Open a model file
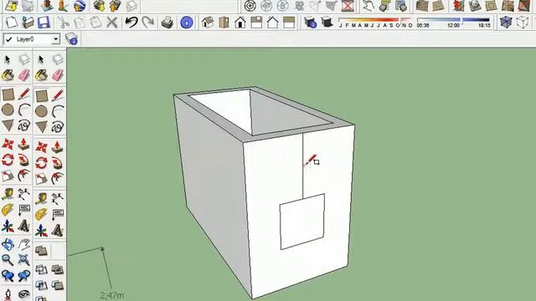Screen dimensions: 536x301 click(28, 23)
